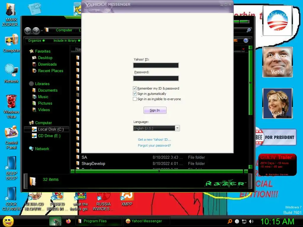Select Downloads under Favorites
This screenshot has height=227, width=303.
coord(47,64)
